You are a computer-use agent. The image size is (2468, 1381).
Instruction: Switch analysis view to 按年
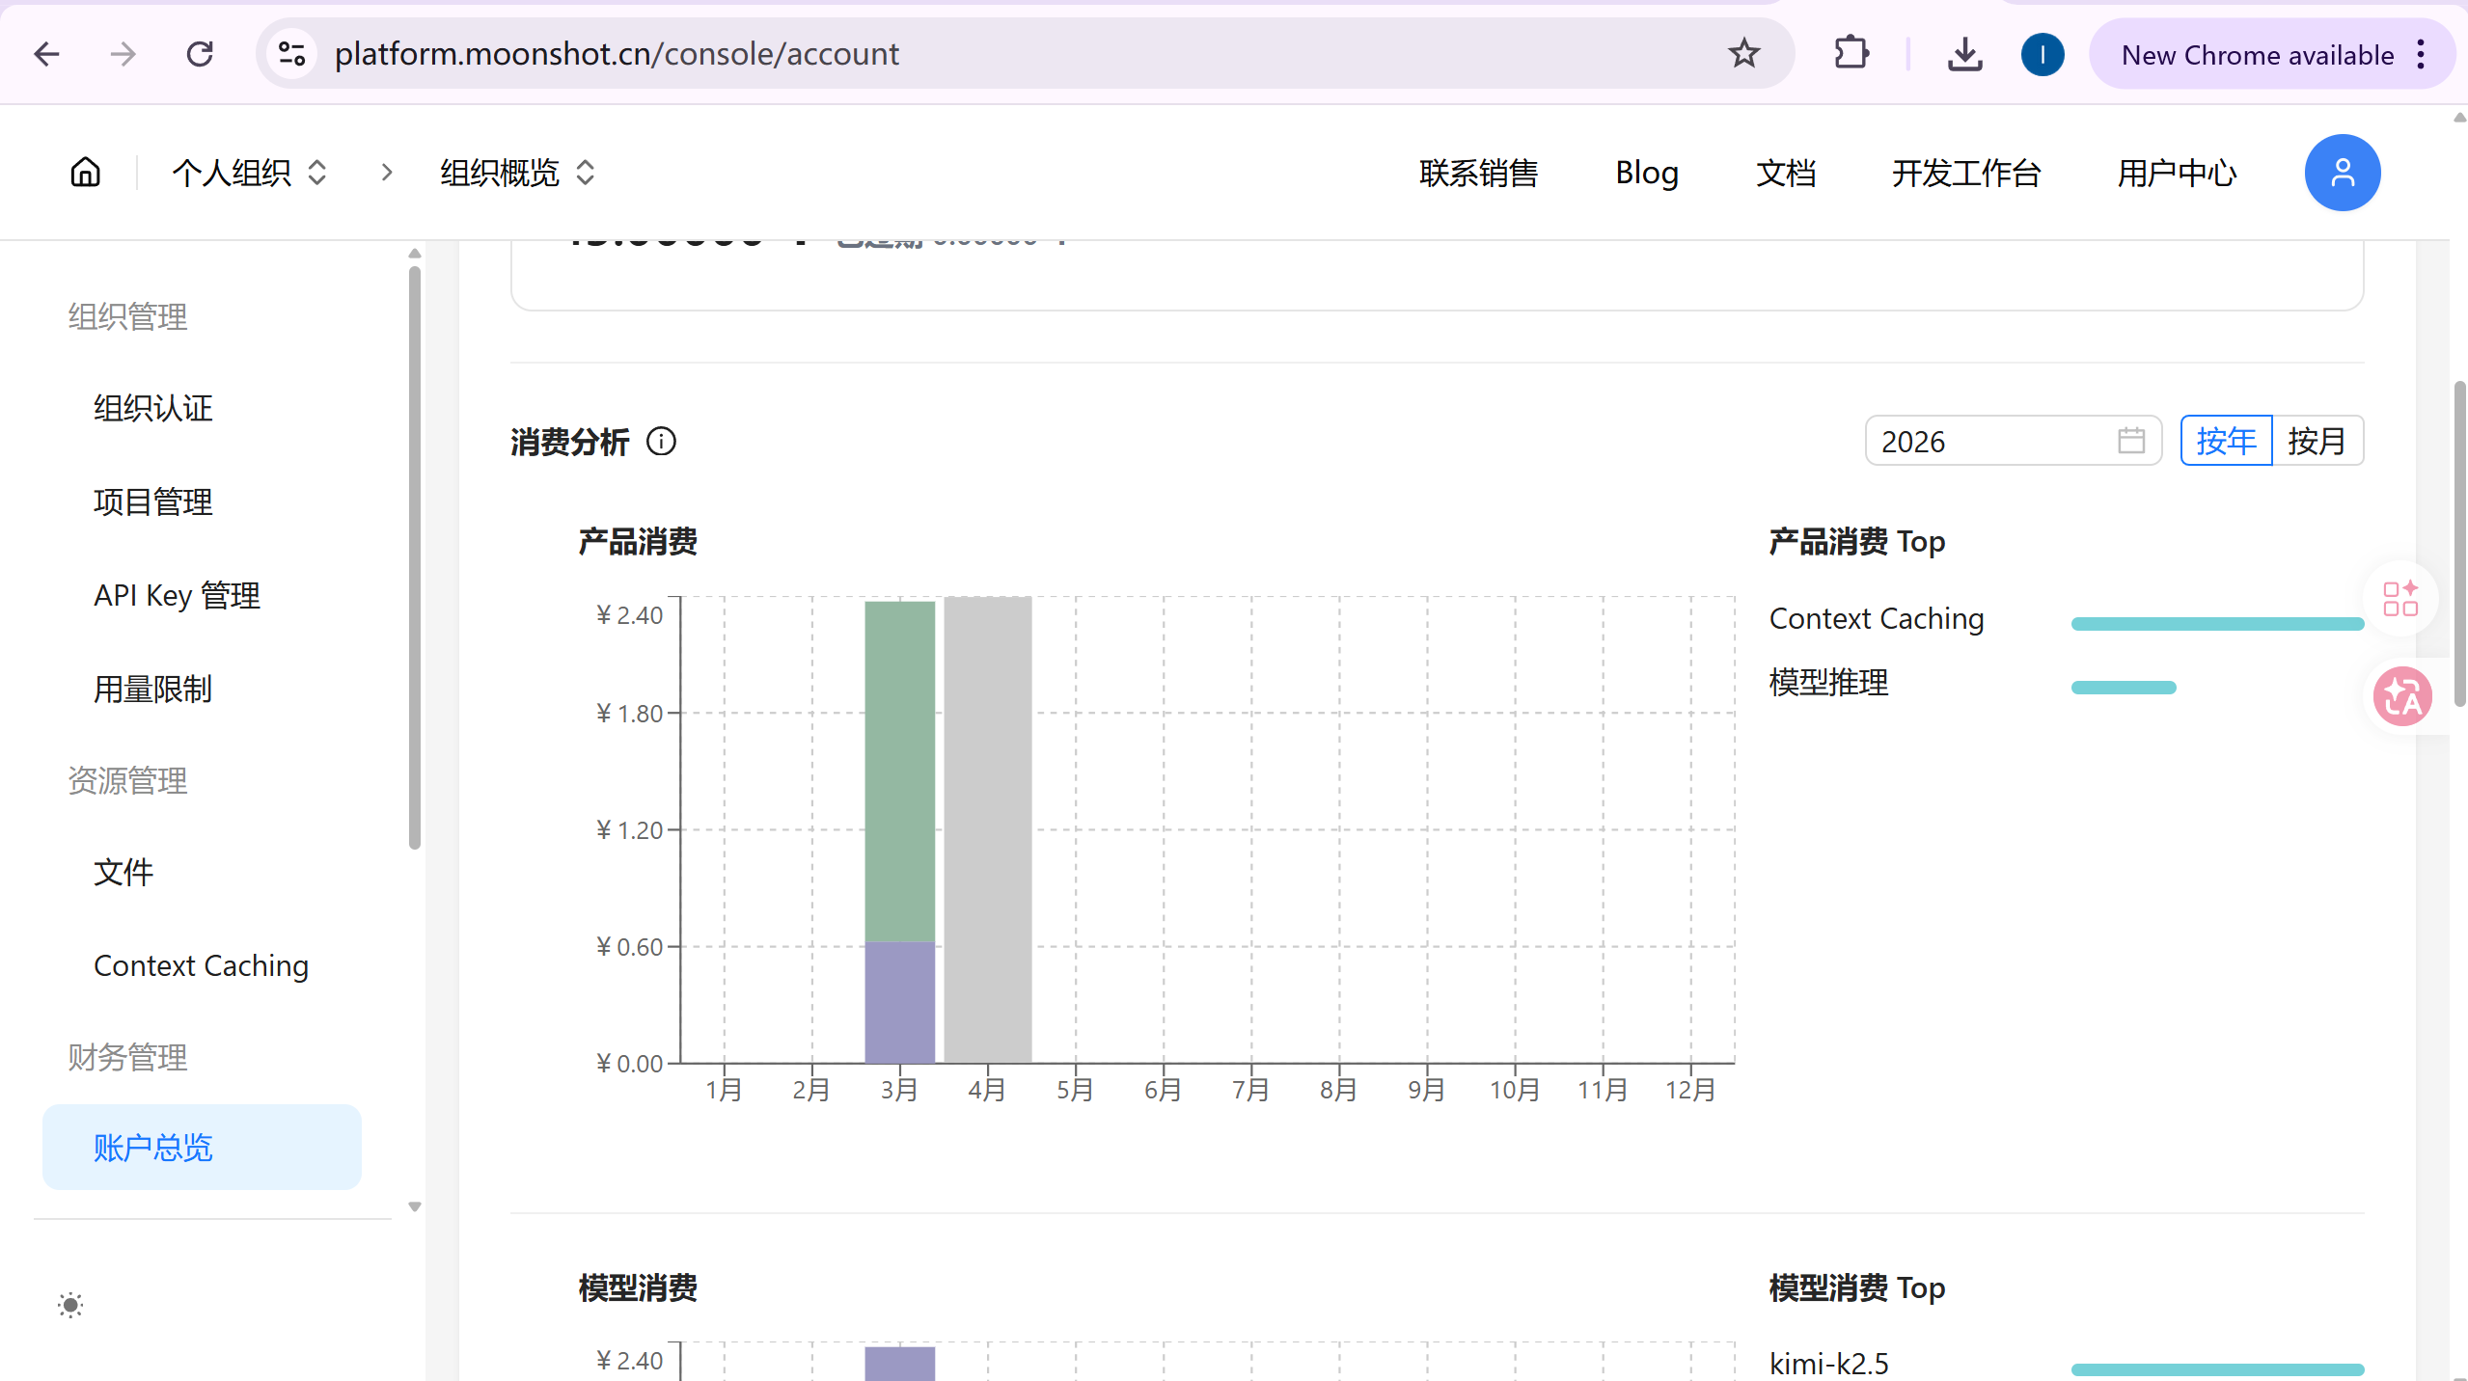pos(2226,442)
